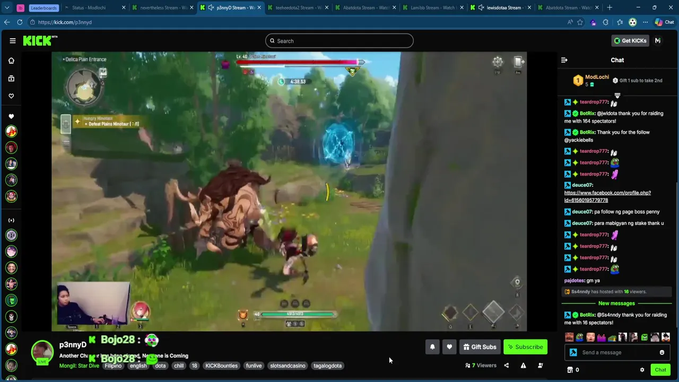This screenshot has width=679, height=382.
Task: Open the Mongil: Star Dive category link
Action: tap(79, 366)
